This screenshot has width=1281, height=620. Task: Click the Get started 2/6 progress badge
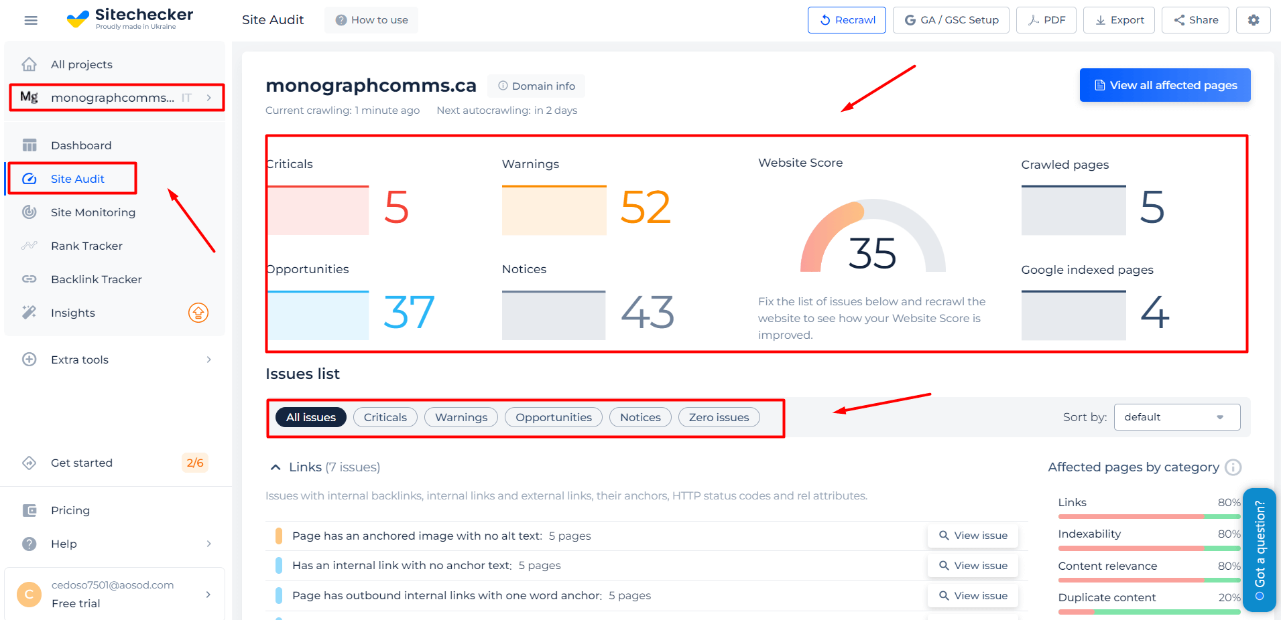[x=195, y=463]
